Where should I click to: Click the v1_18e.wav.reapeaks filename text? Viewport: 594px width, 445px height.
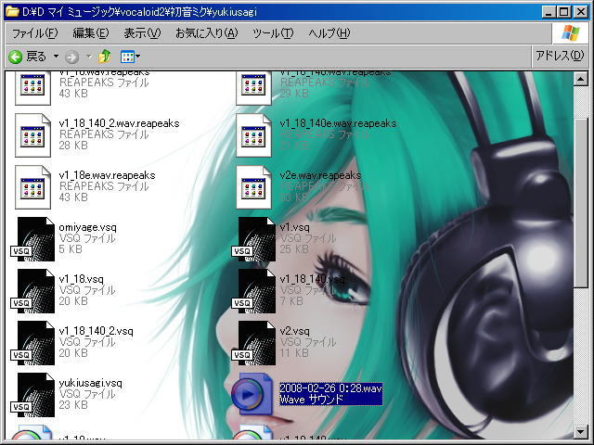coord(108,175)
